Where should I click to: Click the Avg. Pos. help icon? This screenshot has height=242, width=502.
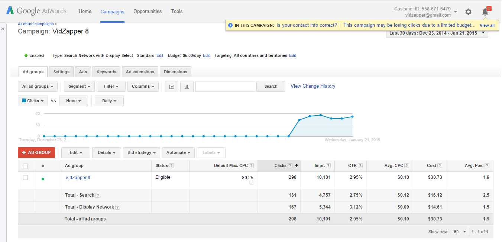(x=487, y=166)
